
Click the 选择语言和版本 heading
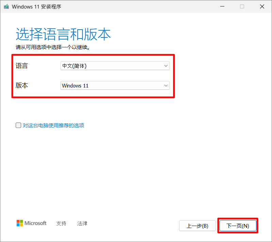(63, 35)
